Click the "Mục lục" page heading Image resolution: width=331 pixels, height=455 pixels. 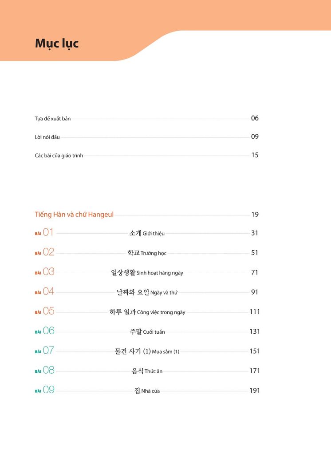(57, 44)
